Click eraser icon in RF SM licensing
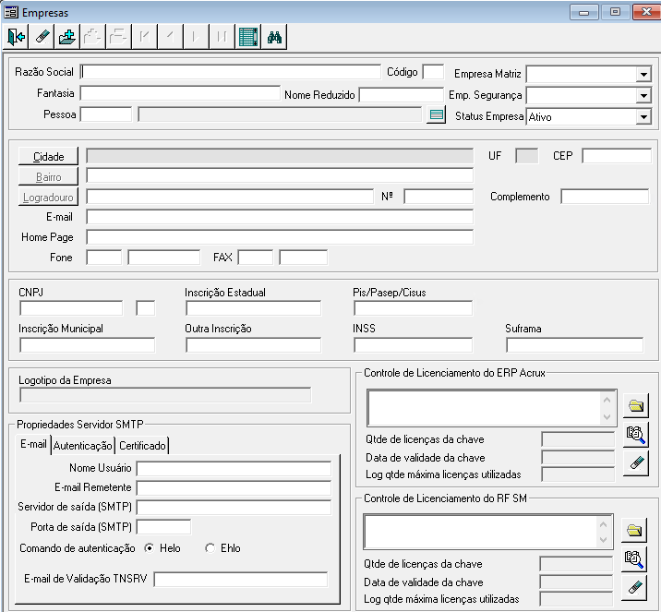This screenshot has height=612, width=661. 634,588
